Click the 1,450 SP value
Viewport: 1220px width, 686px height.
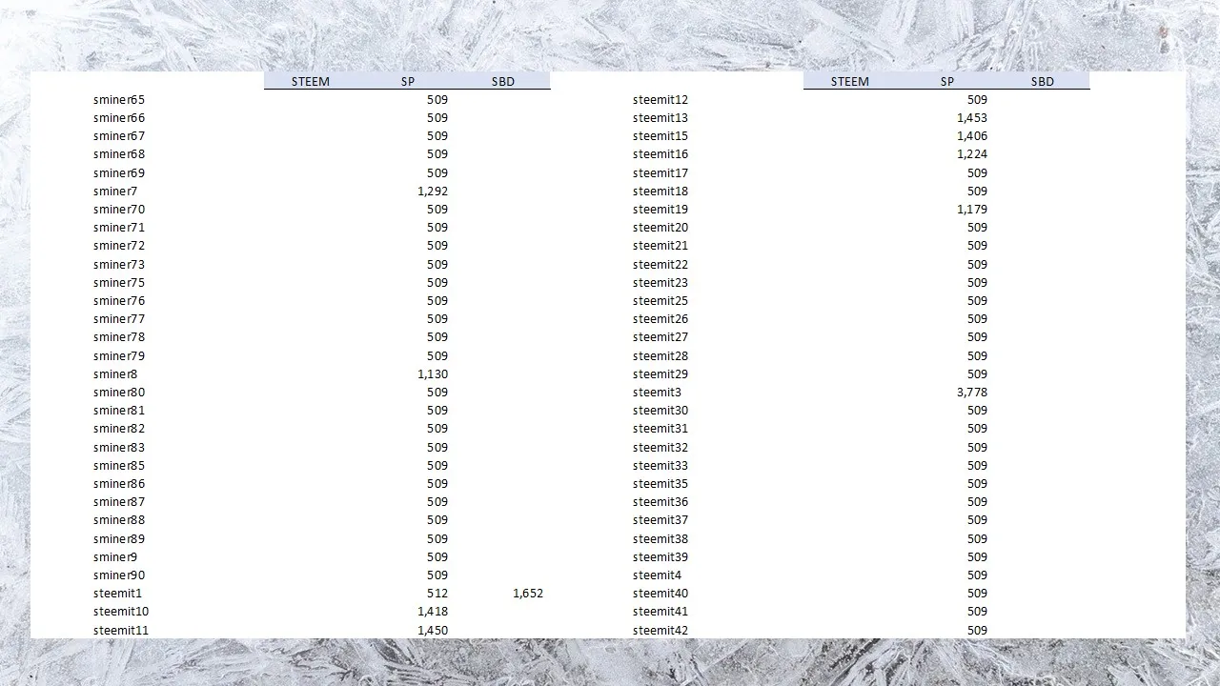(433, 630)
